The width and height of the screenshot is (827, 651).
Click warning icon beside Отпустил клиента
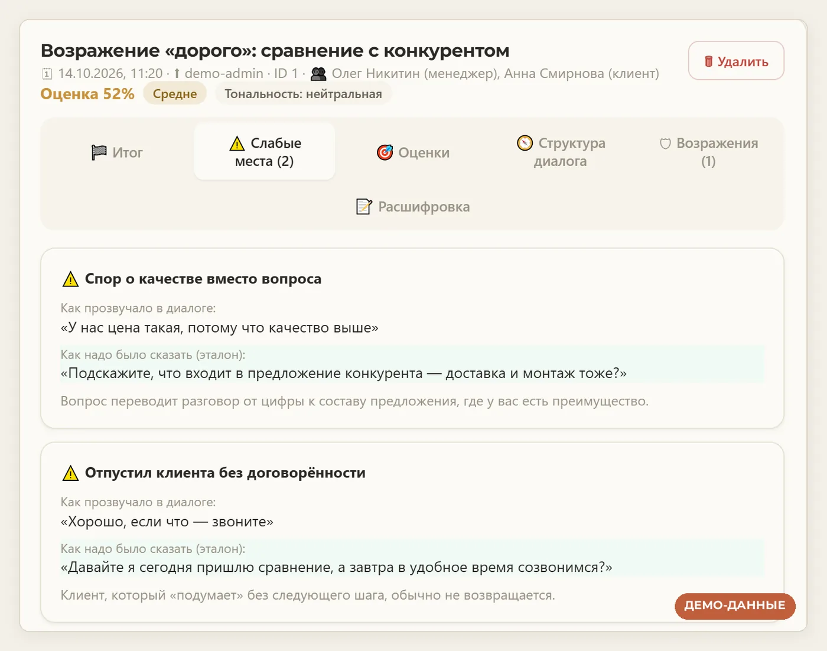pos(70,473)
